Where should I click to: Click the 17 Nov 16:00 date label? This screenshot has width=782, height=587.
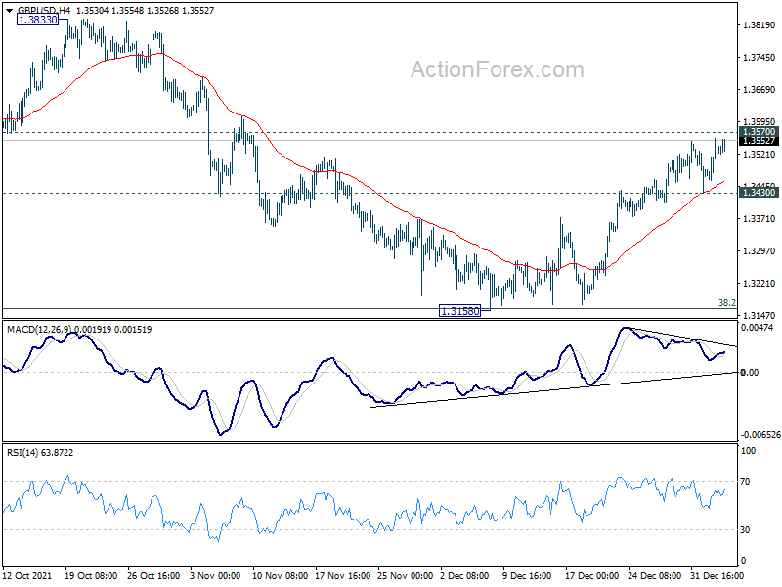click(341, 576)
